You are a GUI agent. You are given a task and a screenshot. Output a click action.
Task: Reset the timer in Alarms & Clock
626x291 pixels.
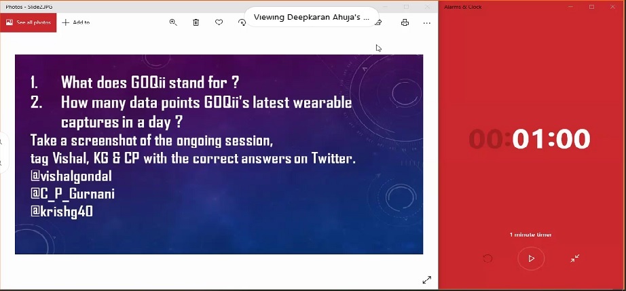coord(487,258)
